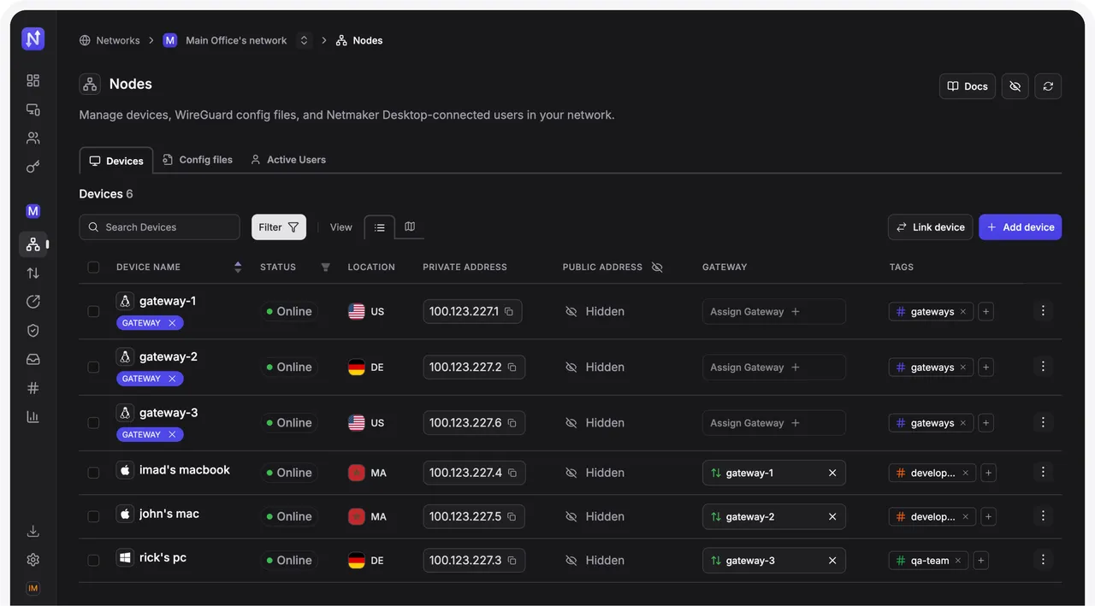Switch to map view
The image size is (1095, 606).
[x=410, y=227]
